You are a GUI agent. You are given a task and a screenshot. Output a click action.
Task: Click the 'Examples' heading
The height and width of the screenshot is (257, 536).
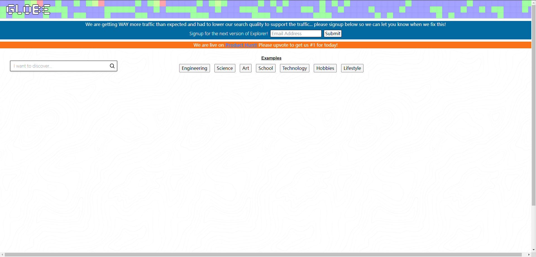pos(271,58)
